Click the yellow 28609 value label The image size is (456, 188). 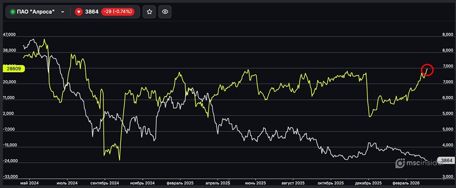(x=12, y=68)
